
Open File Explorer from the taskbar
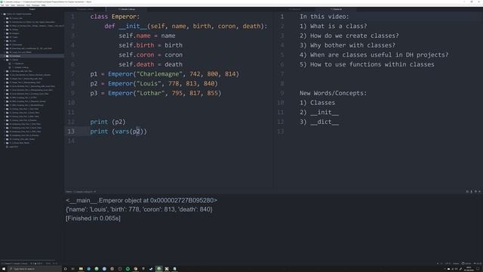tap(81, 269)
